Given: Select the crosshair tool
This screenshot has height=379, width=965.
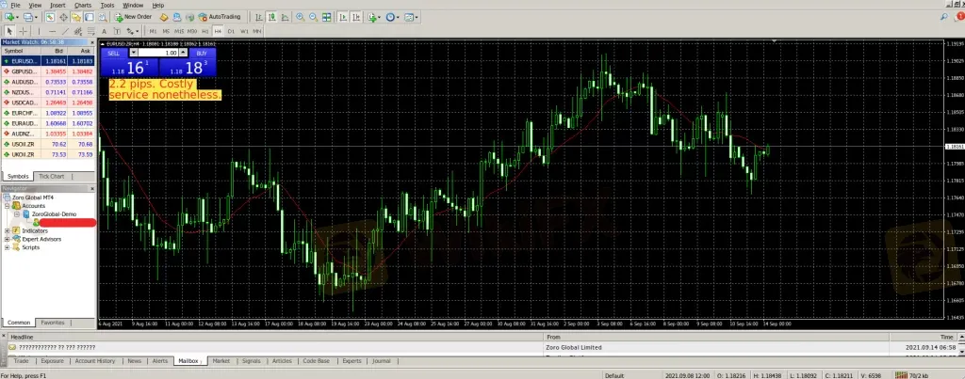Looking at the screenshot, I should tap(24, 31).
